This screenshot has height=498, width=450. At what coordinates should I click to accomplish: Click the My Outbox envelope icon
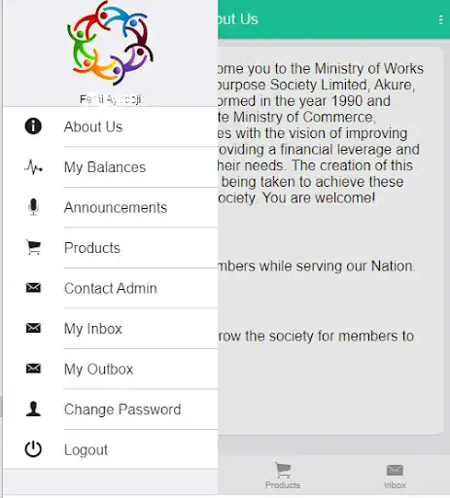(x=33, y=369)
